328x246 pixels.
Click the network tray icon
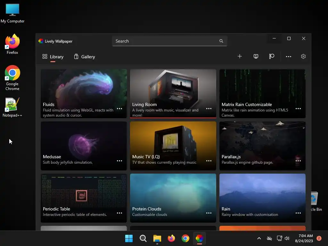tap(279, 238)
